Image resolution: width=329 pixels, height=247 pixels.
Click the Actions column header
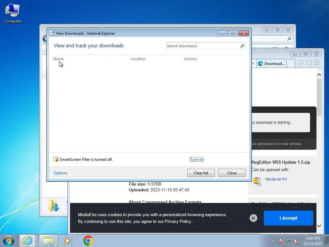[x=190, y=59]
